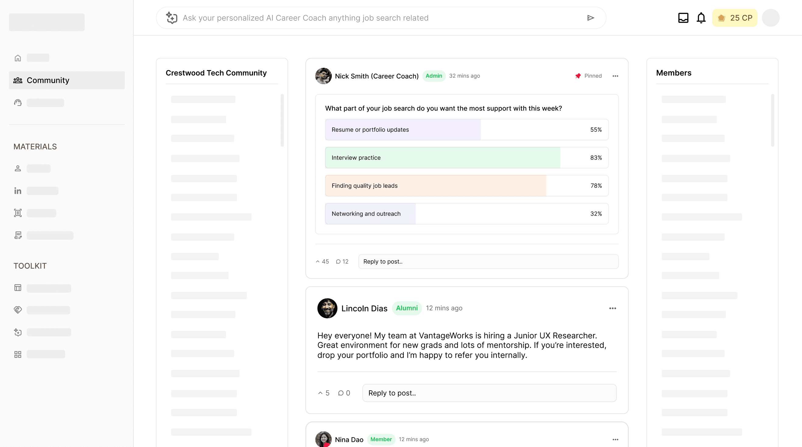This screenshot has height=447, width=802.
Task: Select Networking and outreach poll option
Action: pos(466,214)
